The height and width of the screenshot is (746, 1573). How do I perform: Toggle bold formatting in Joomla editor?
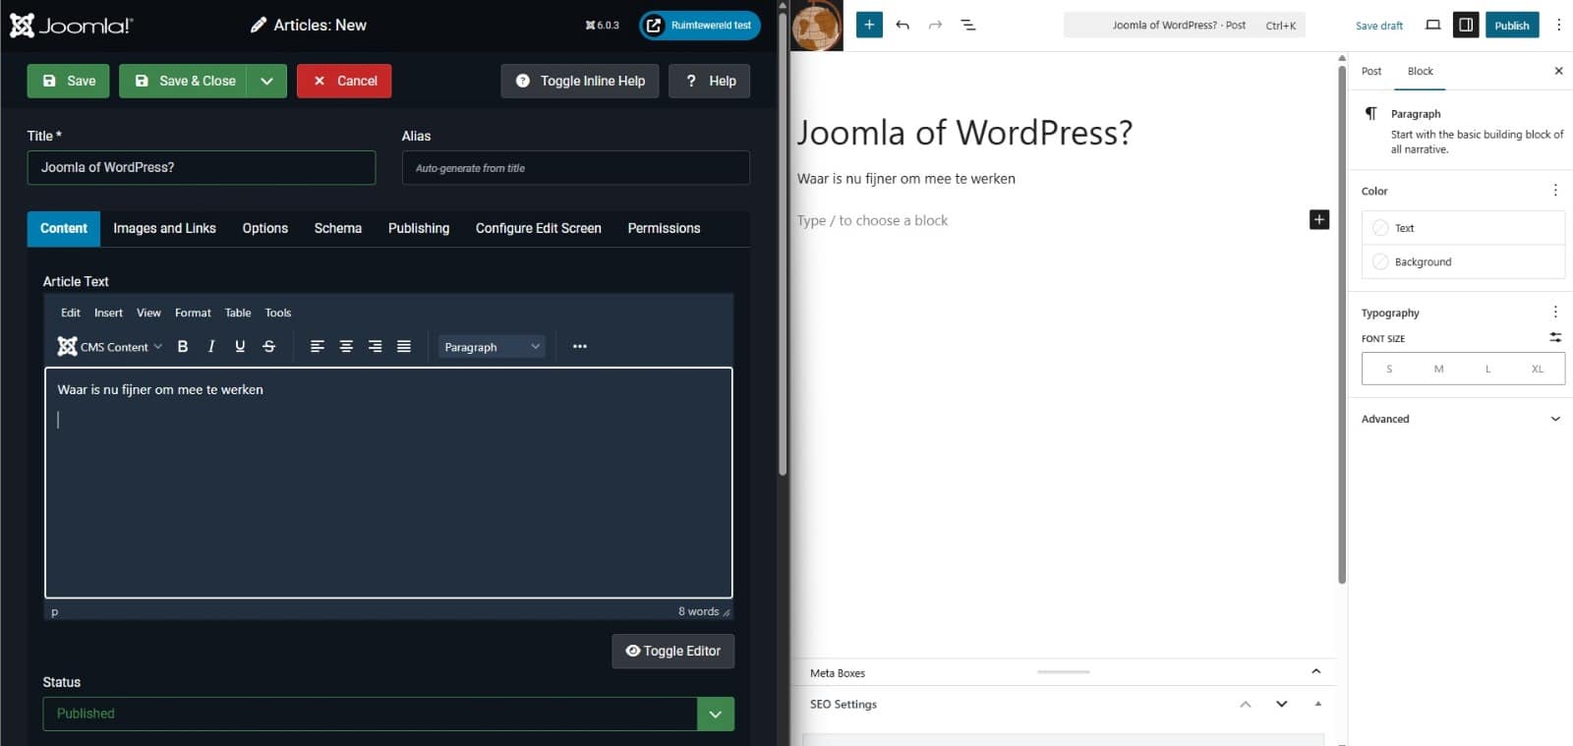183,346
